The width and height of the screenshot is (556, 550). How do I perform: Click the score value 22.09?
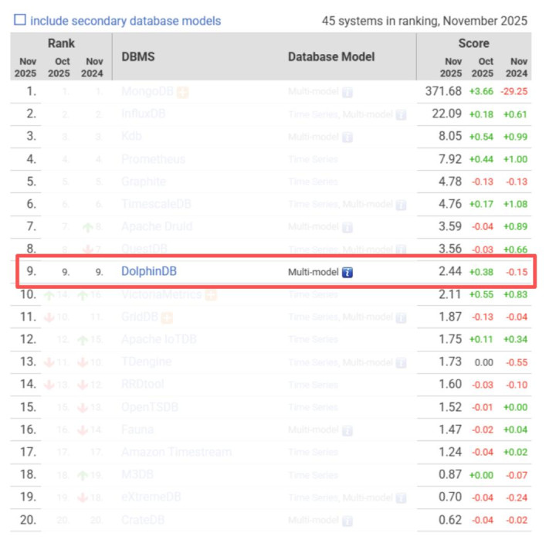[447, 114]
